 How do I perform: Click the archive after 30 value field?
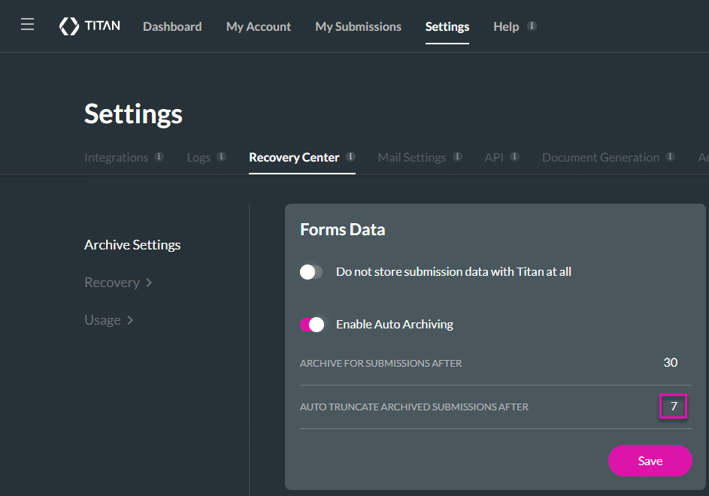(x=670, y=363)
